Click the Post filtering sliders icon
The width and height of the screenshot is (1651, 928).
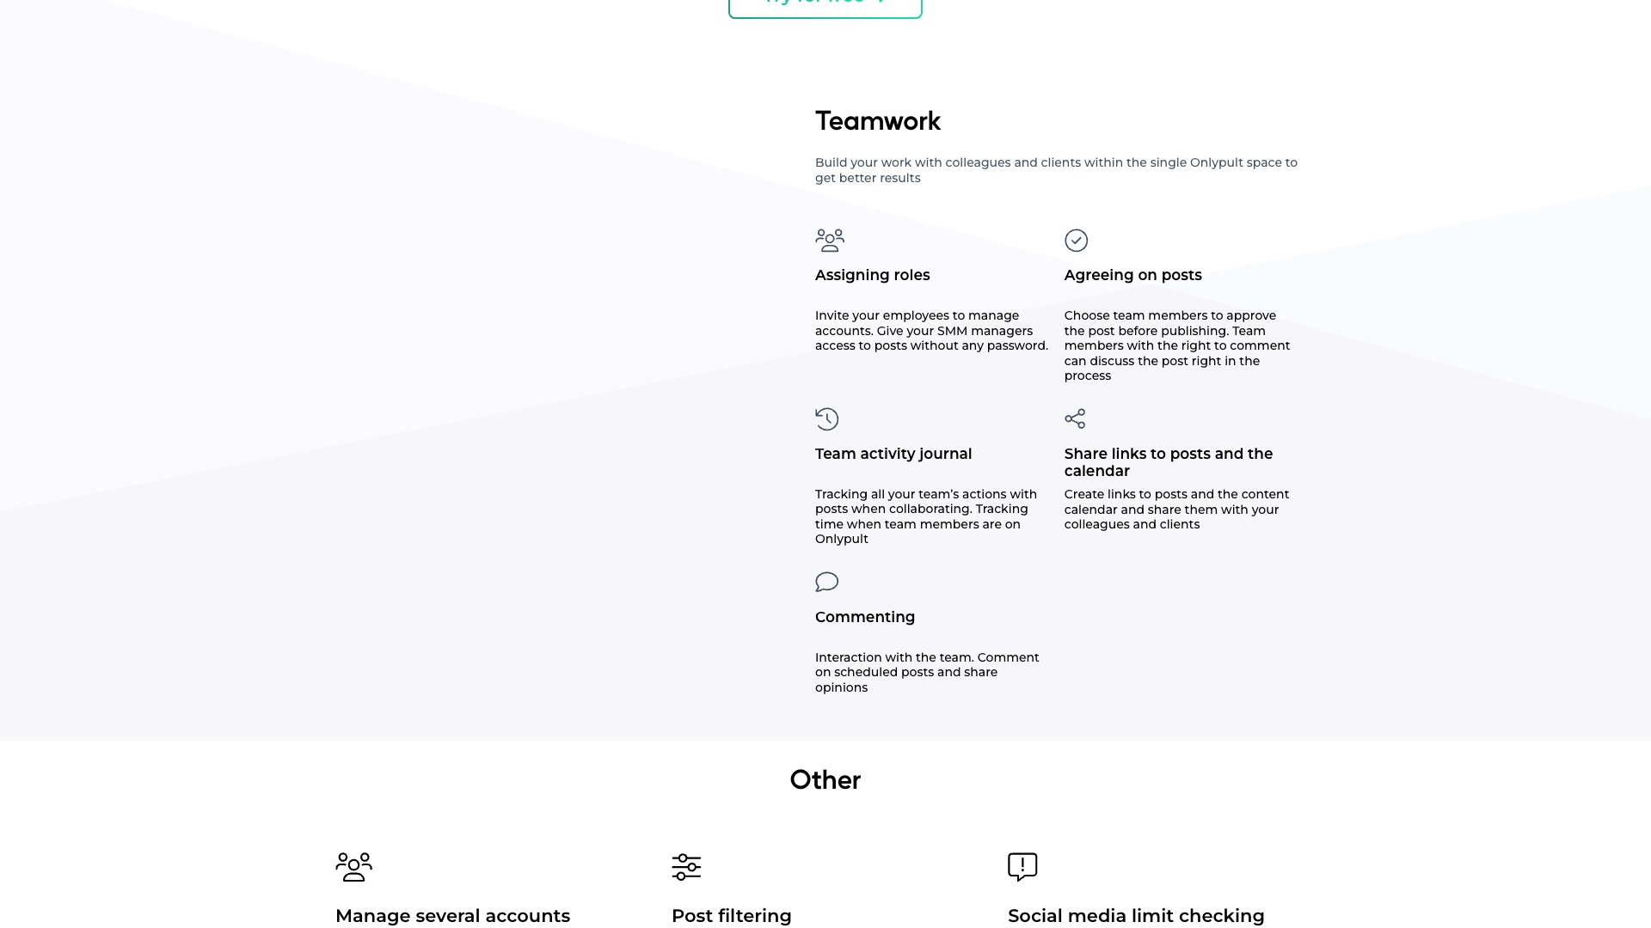coord(685,868)
